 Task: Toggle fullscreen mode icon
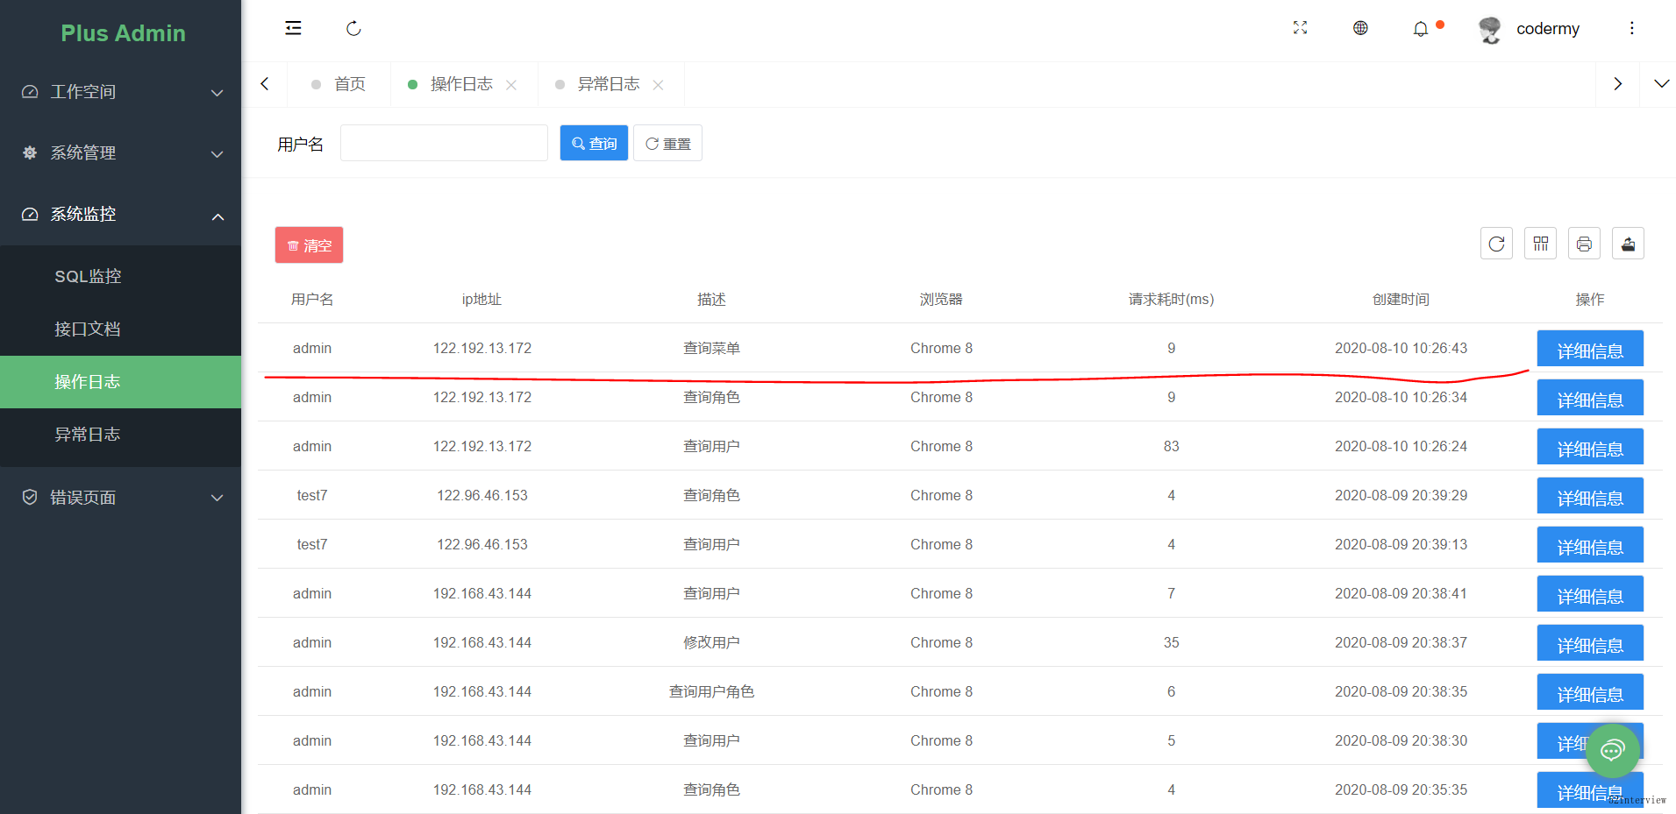tap(1300, 28)
